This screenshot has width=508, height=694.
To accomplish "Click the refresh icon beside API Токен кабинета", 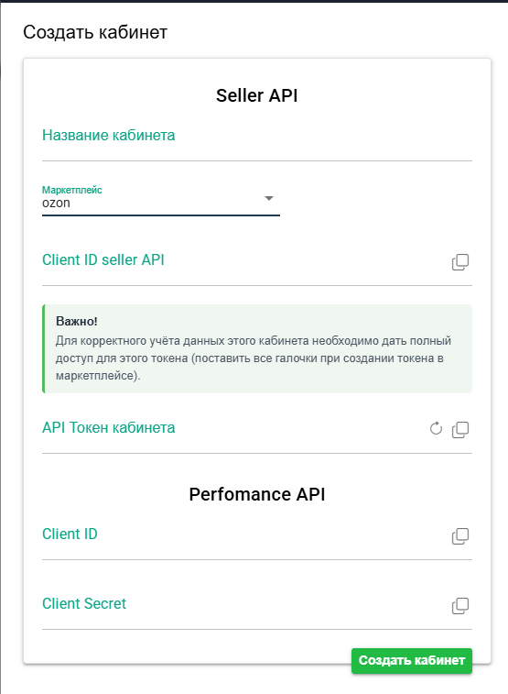I will (x=436, y=428).
